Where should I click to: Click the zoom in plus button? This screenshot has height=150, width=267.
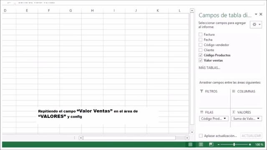(250, 145)
